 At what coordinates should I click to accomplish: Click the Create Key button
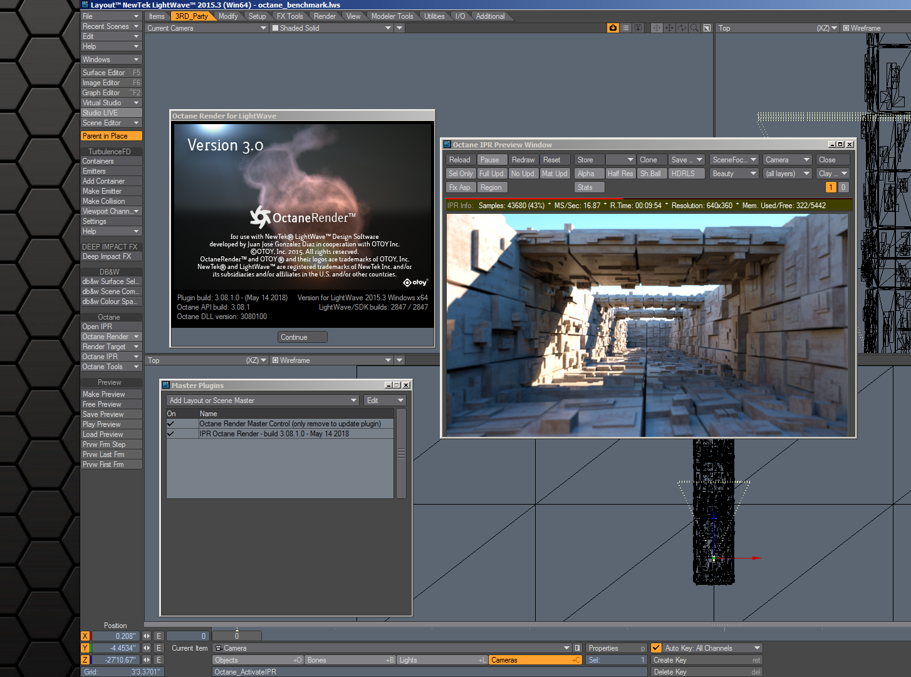tap(706, 660)
